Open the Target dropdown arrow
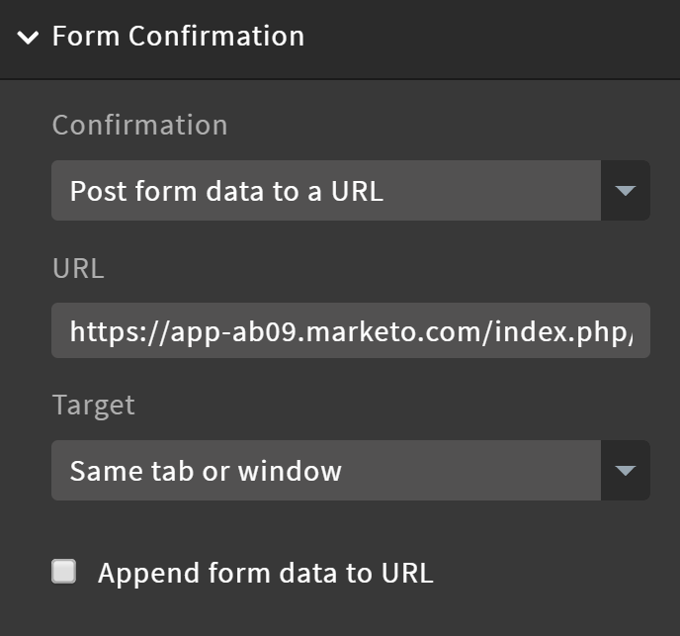 click(x=625, y=471)
